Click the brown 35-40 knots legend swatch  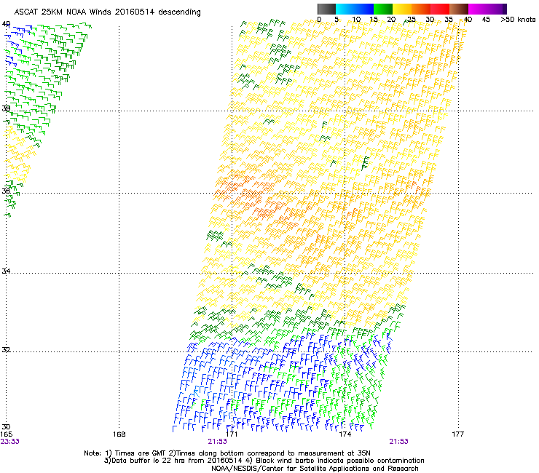click(x=459, y=9)
